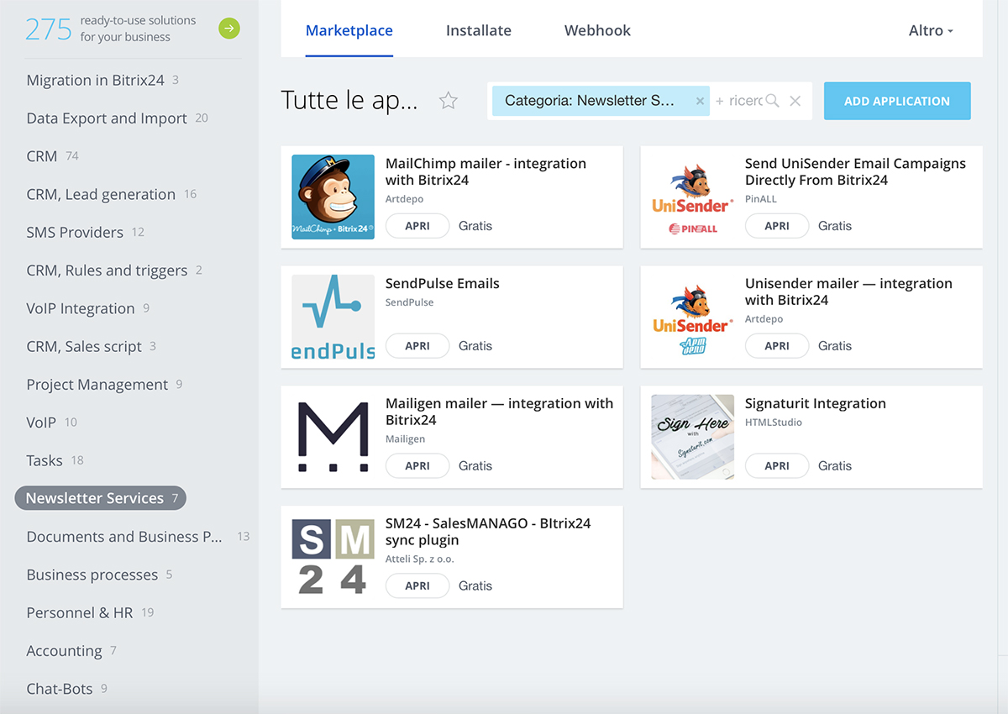Open Signaturit Integration title link
The image size is (1008, 714).
pyautogui.click(x=816, y=403)
